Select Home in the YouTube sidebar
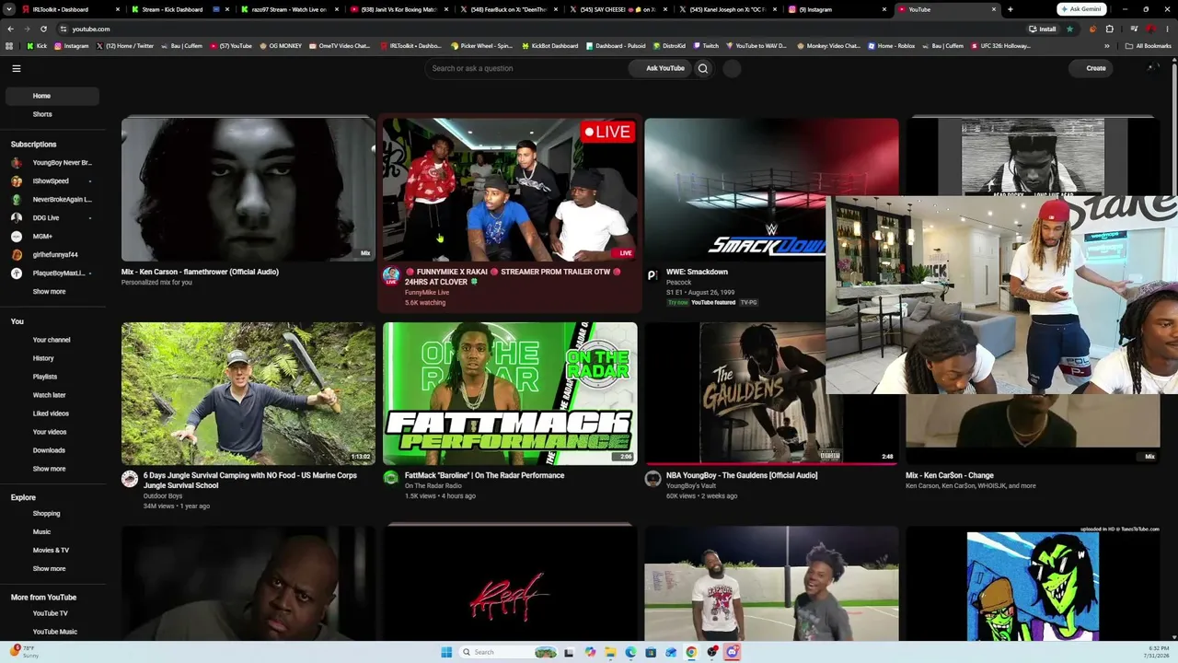The height and width of the screenshot is (663, 1178). (52, 96)
